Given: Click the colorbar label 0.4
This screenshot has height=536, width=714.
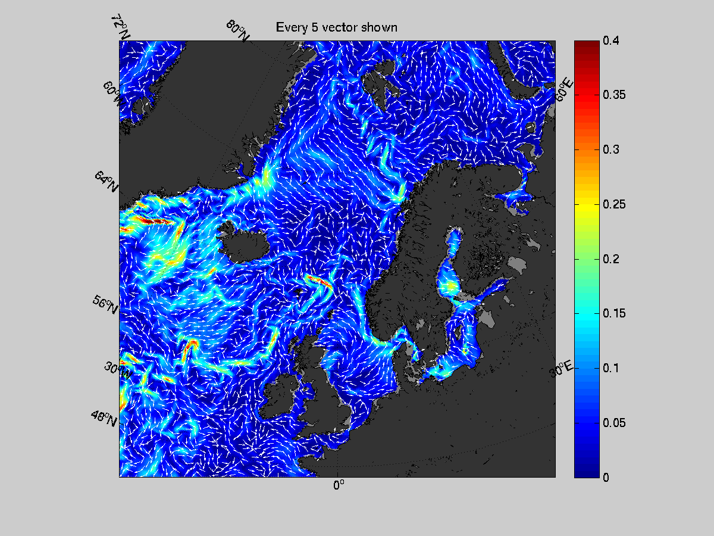Looking at the screenshot, I should pyautogui.click(x=610, y=40).
